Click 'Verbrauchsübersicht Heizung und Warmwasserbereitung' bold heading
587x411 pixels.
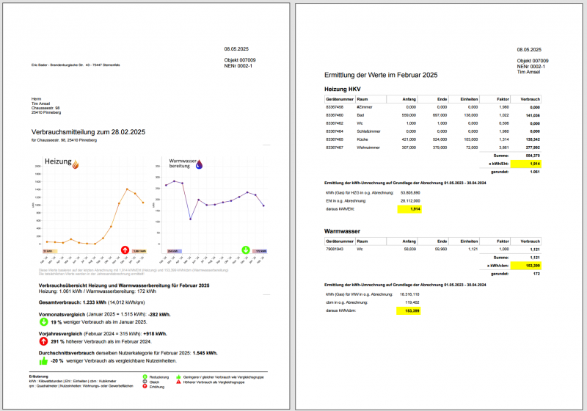tap(124, 285)
